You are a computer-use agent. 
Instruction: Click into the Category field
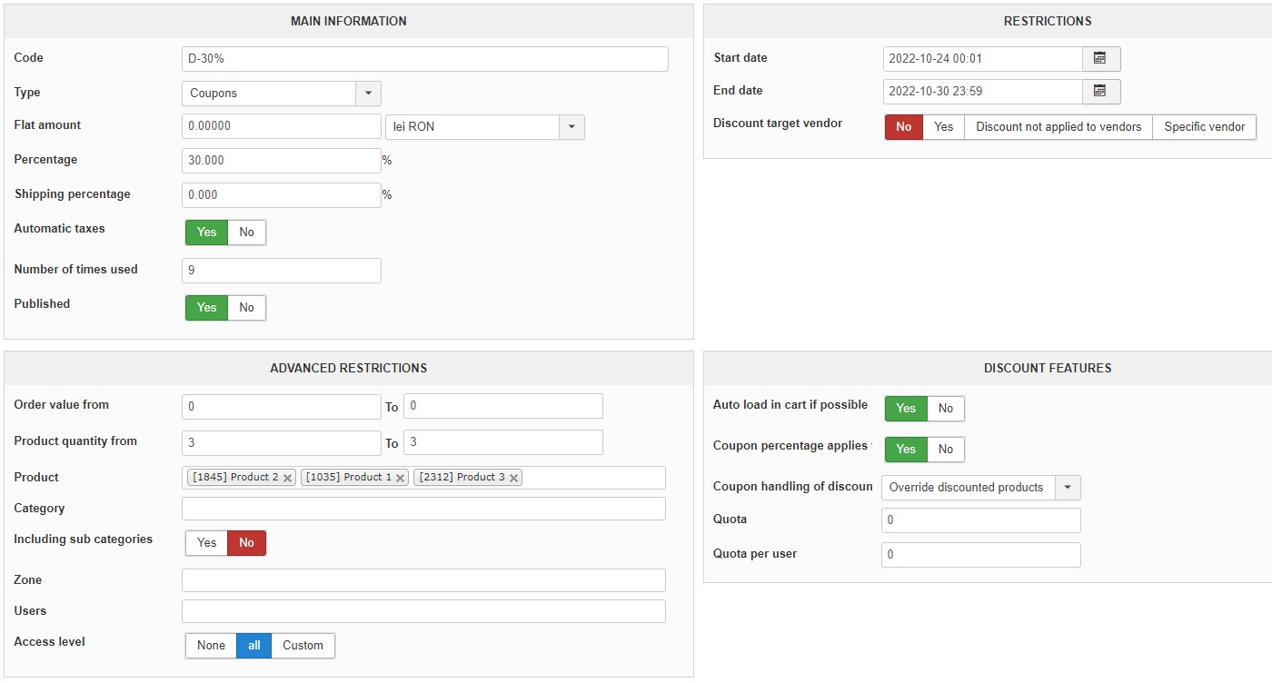click(423, 509)
